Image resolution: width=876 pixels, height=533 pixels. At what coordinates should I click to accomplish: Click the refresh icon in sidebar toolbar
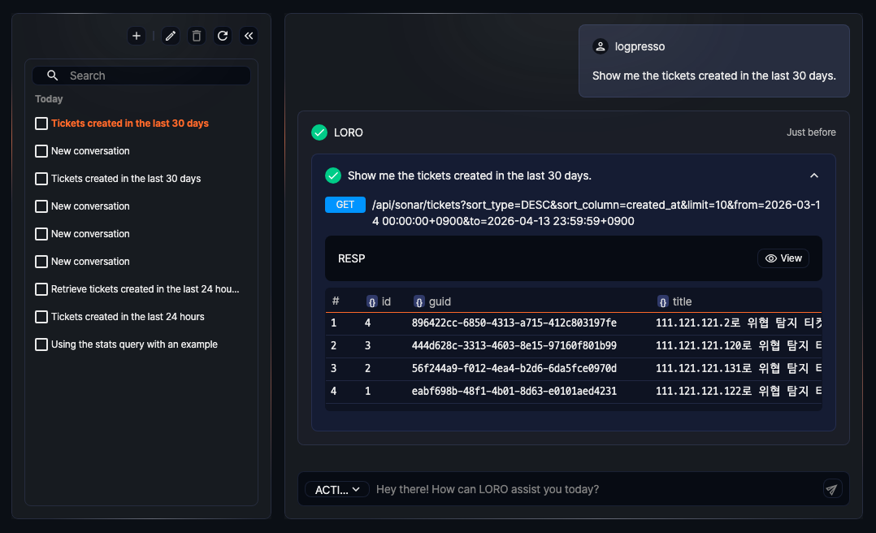[x=223, y=36]
